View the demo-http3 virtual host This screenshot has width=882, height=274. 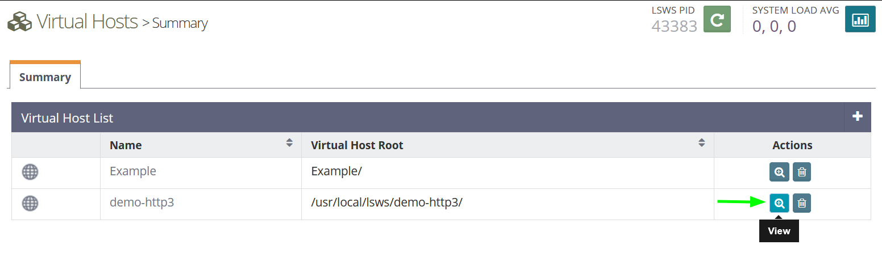coord(779,203)
